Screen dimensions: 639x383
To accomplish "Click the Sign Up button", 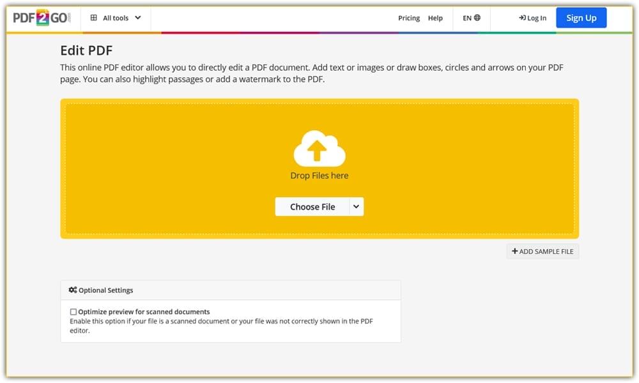I will coord(581,17).
